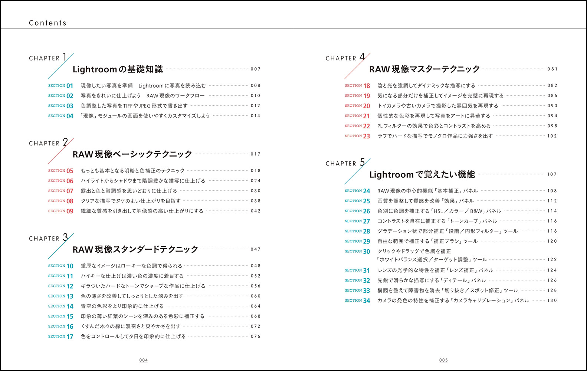Click the 005 page number footer
This screenshot has width=587, height=371.
coord(443,360)
